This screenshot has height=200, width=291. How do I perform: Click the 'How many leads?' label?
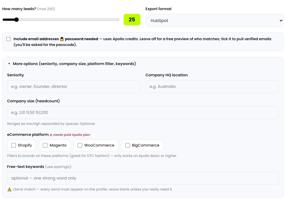(19, 9)
